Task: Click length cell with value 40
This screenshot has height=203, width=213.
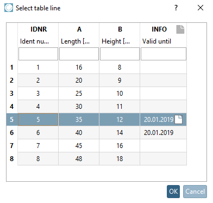Action: (x=79, y=133)
